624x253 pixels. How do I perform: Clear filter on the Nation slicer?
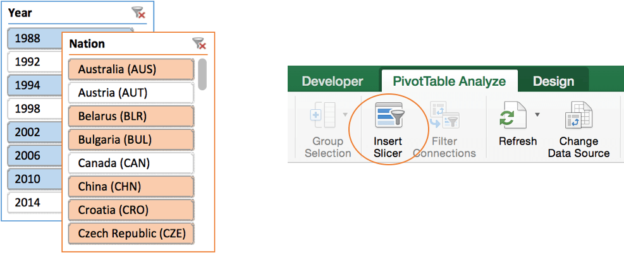(199, 44)
